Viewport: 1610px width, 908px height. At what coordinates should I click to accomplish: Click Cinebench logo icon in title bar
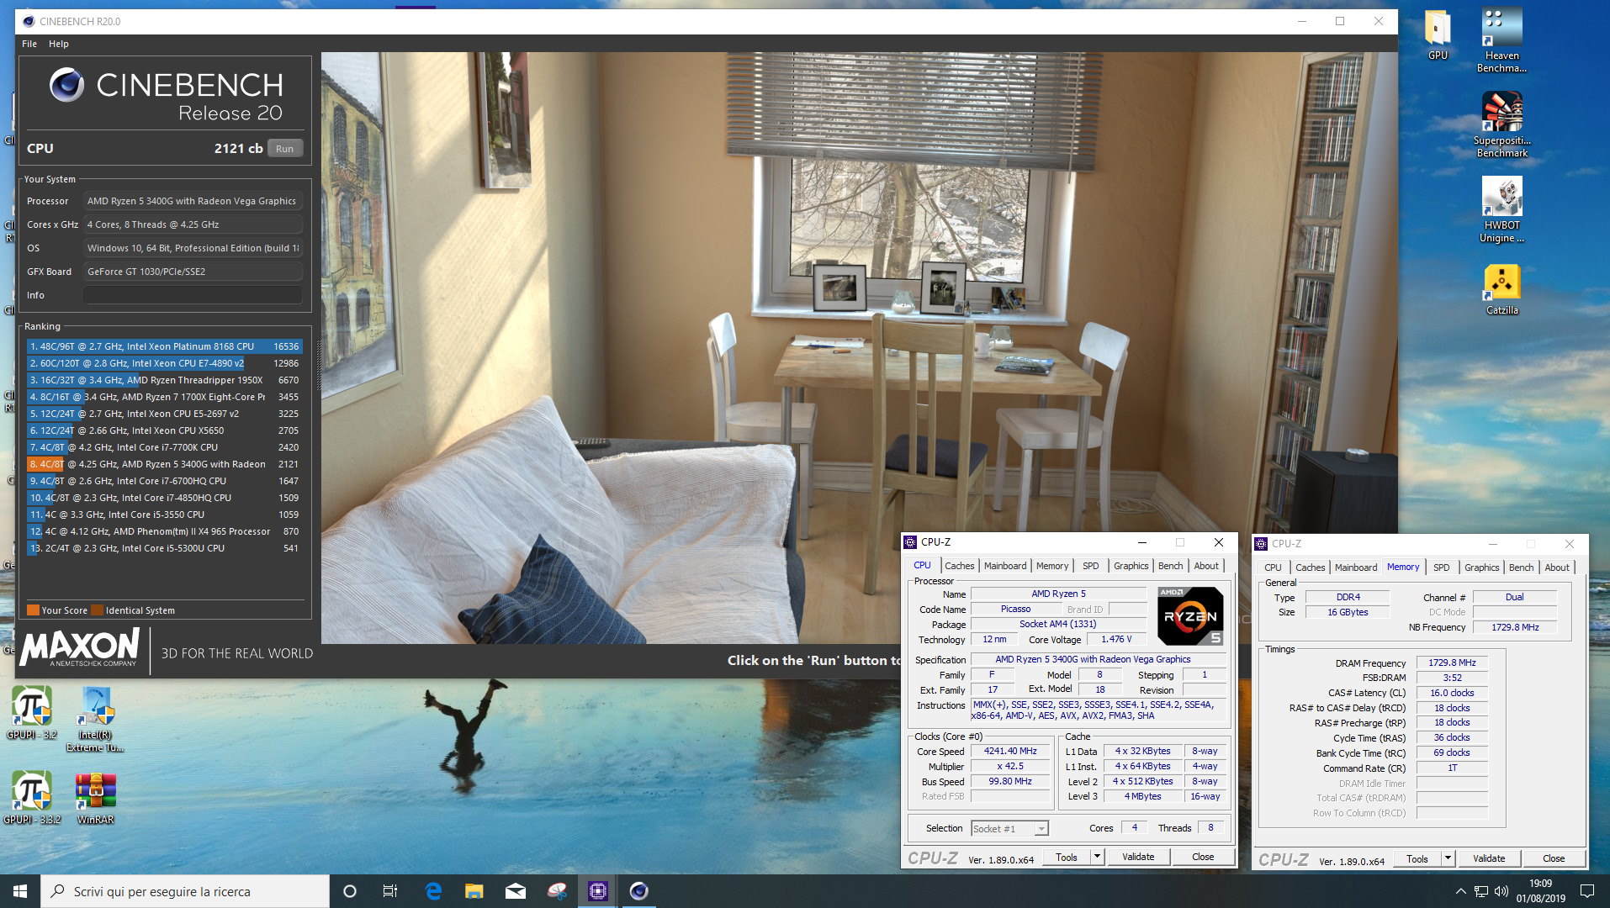pyautogui.click(x=28, y=21)
